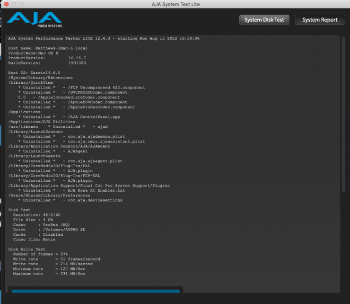
Task: Click the AJA System Test Lite title bar
Action: point(175,5)
